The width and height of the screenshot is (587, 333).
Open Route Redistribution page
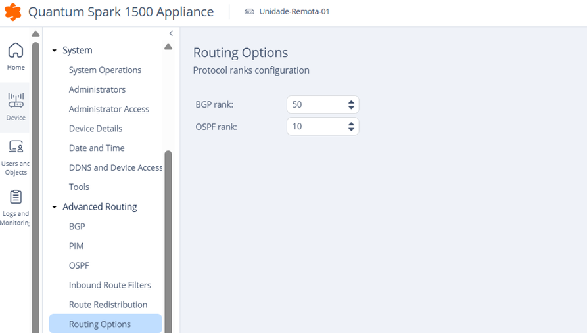(x=108, y=305)
